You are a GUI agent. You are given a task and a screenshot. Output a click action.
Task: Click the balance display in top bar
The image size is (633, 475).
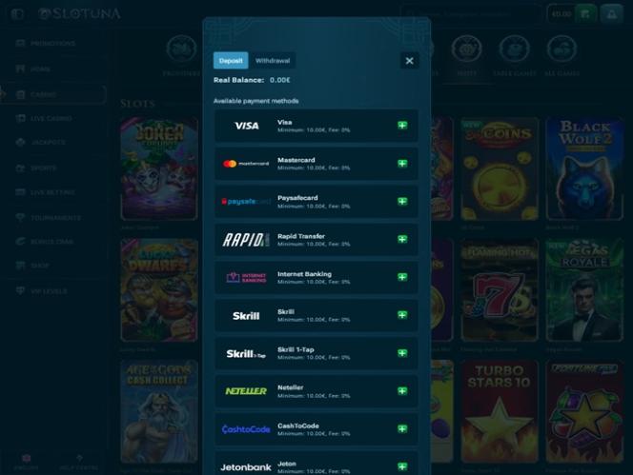561,13
